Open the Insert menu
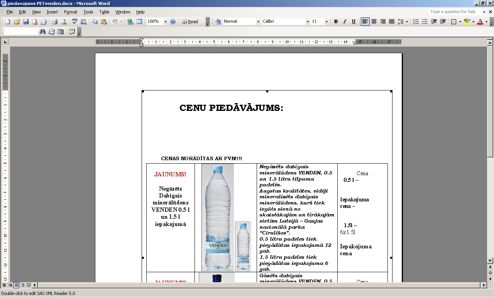 52,12
